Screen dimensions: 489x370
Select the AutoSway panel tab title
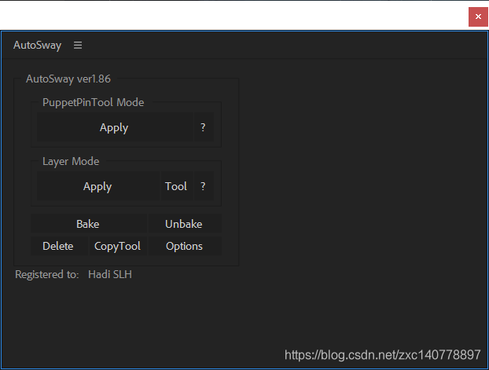(38, 46)
